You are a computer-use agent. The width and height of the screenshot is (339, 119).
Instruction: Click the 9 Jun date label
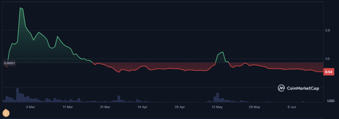pyautogui.click(x=292, y=107)
